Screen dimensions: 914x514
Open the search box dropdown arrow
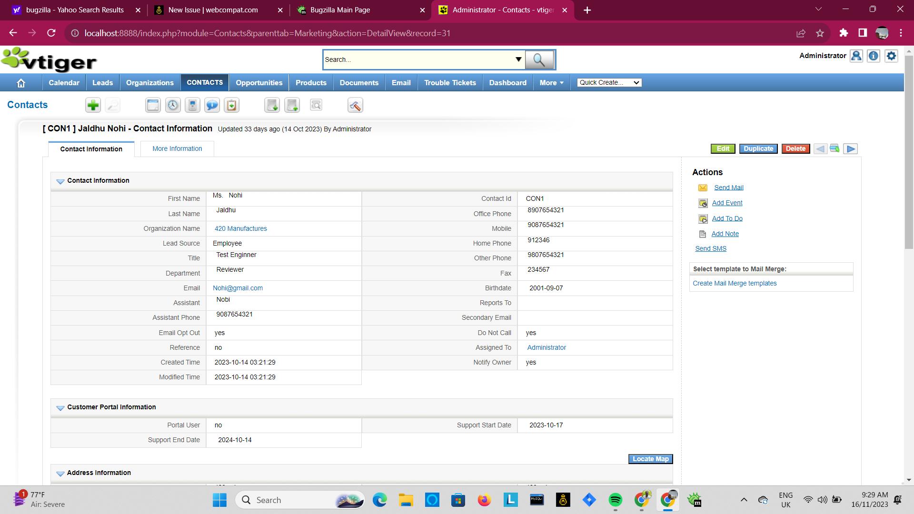518,59
